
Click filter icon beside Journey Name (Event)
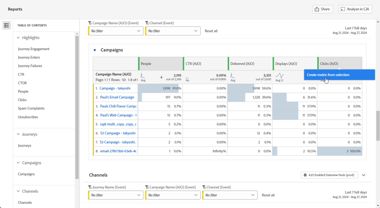[90, 187]
